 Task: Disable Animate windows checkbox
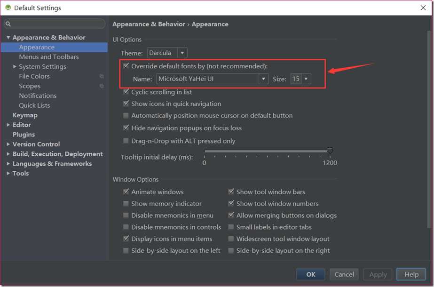tap(126, 192)
